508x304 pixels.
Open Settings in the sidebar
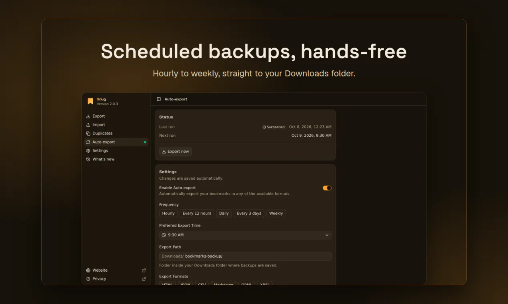(116, 150)
